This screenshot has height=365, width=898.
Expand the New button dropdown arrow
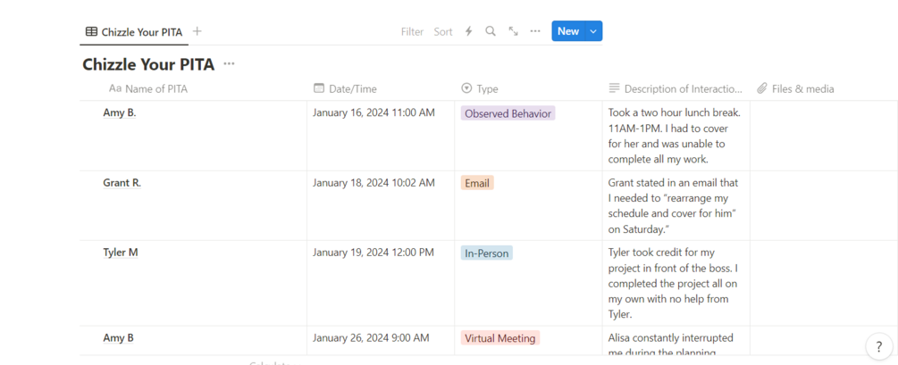(593, 31)
